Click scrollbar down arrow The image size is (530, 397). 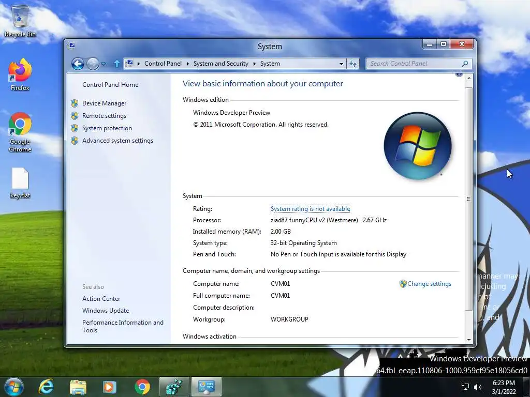point(469,340)
